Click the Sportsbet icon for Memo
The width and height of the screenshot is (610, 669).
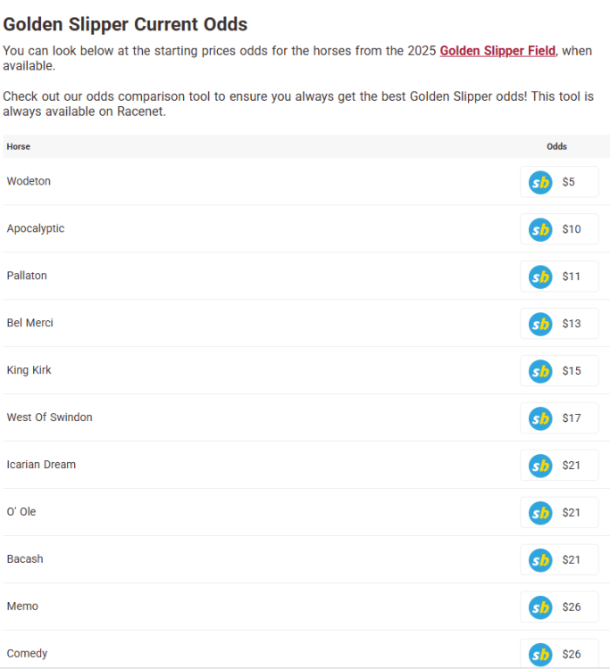coord(540,608)
